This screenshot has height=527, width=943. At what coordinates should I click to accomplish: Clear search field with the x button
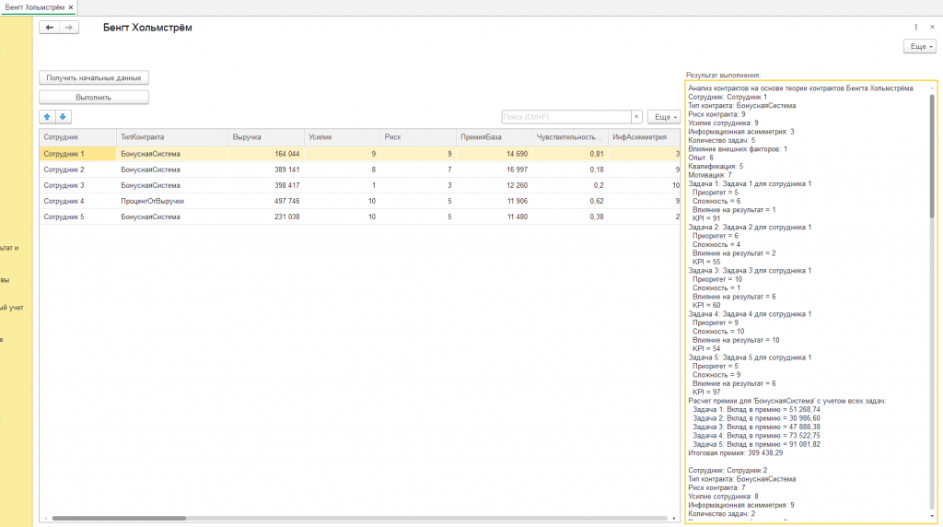tap(636, 117)
